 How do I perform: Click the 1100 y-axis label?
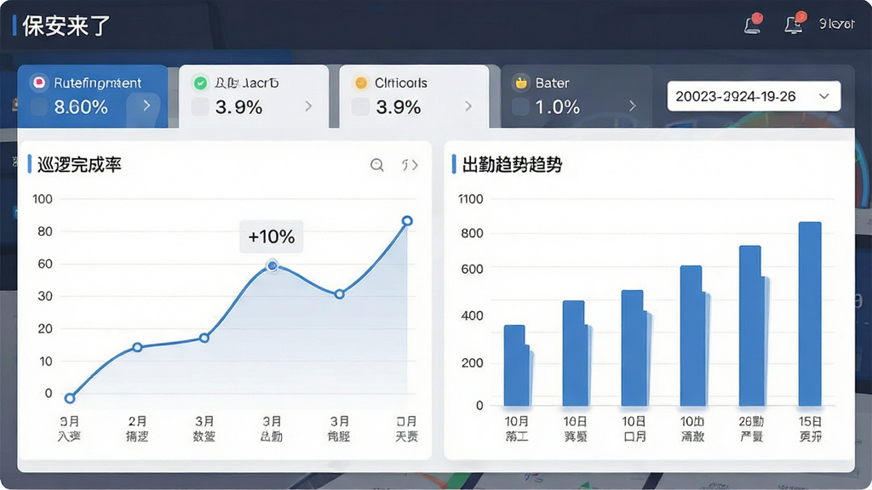pos(470,199)
